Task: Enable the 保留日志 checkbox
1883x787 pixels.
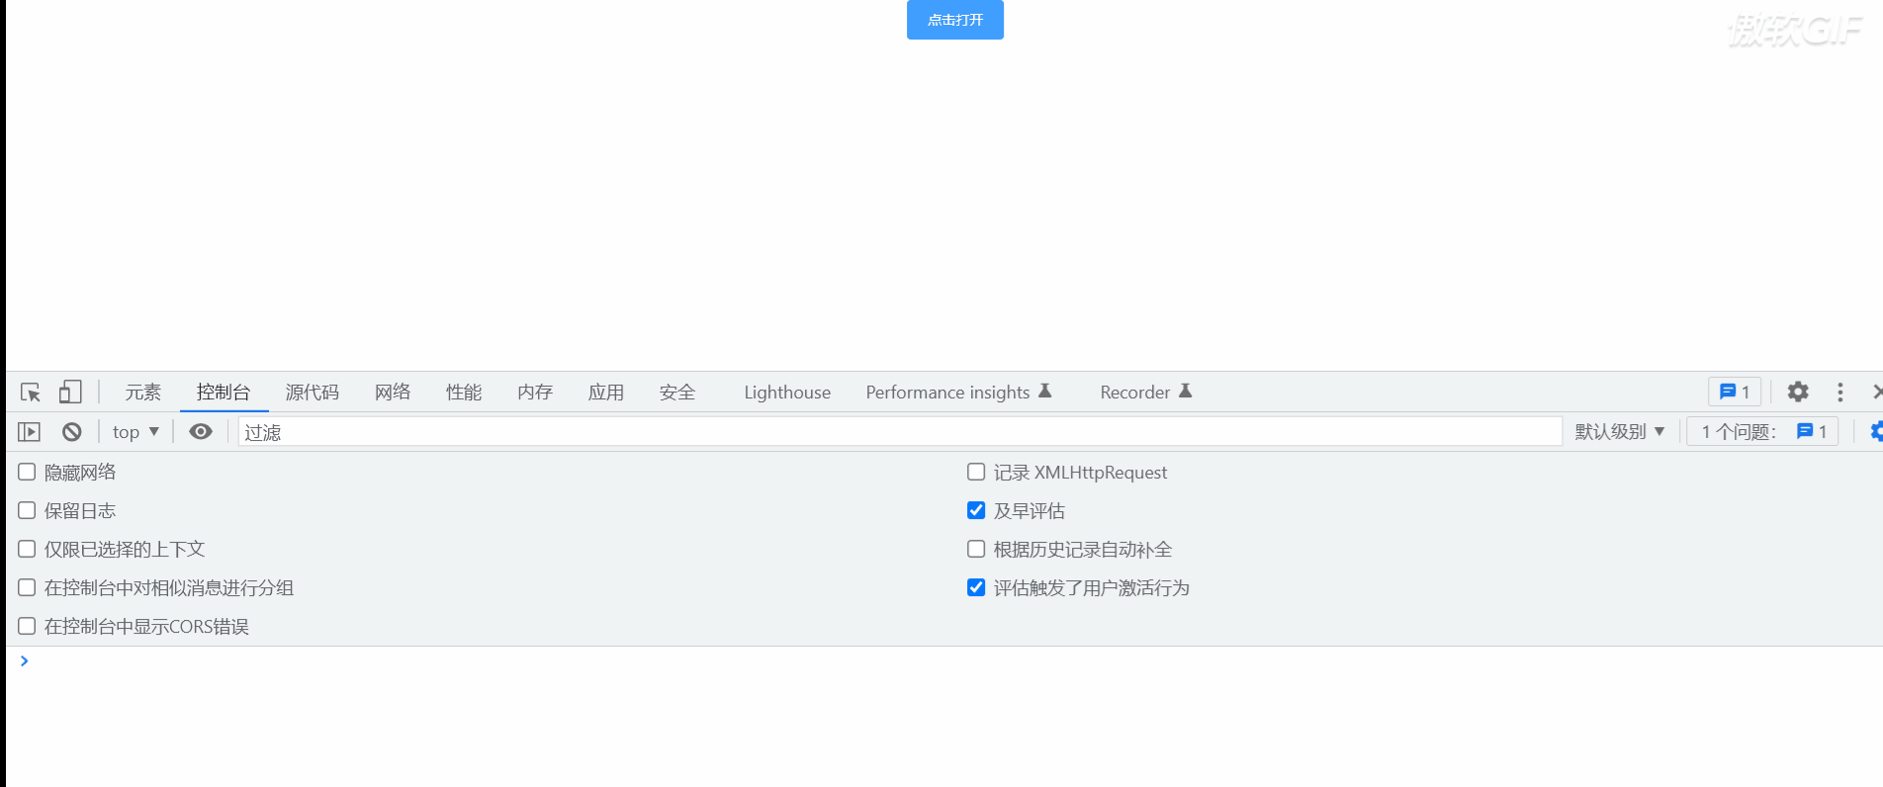Action: point(27,511)
